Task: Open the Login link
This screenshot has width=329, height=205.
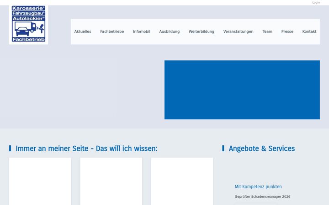Action: (x=316, y=3)
